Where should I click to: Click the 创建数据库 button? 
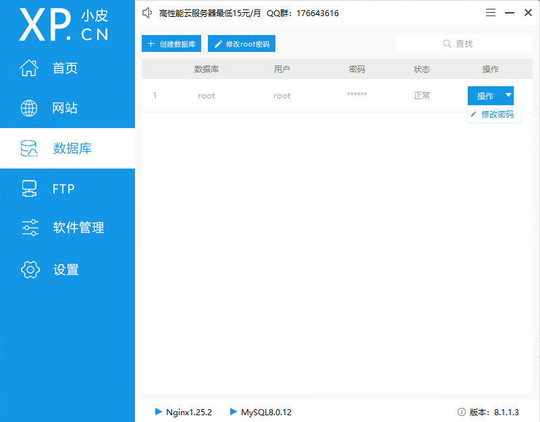tap(171, 44)
